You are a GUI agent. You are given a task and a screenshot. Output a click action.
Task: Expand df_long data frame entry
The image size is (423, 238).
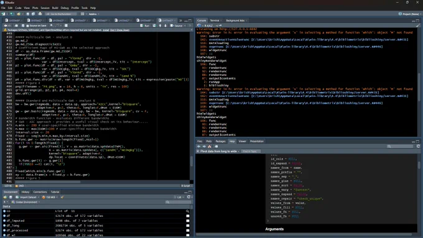(x=4, y=226)
